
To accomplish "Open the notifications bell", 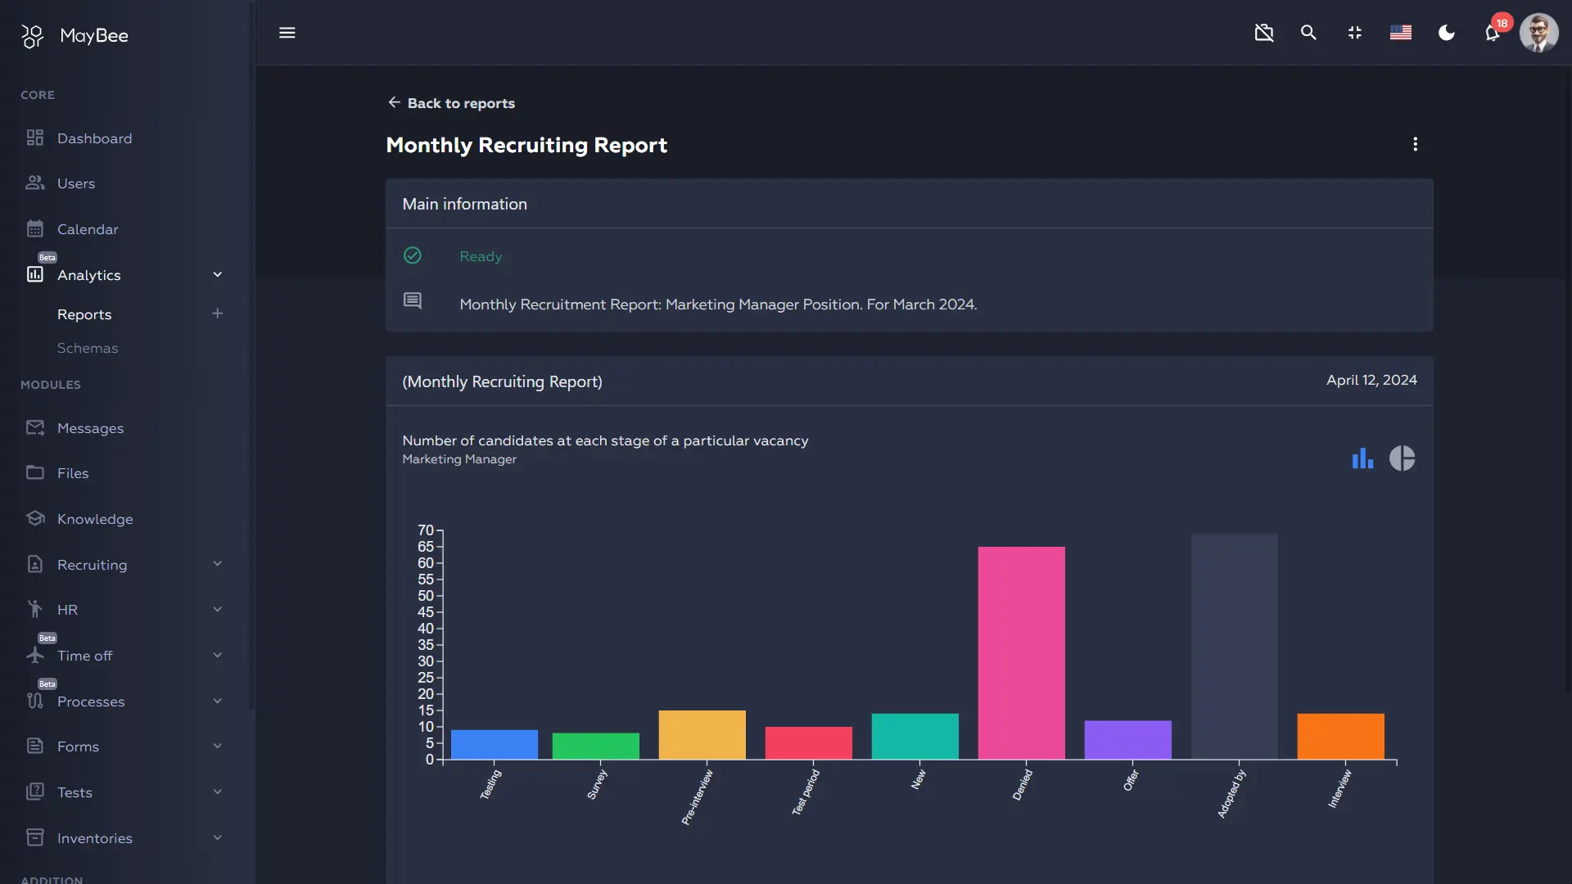I will pos(1492,34).
